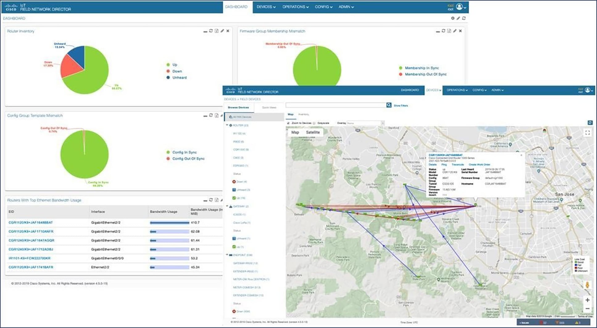Toggle fullscreen on the map

coord(587,133)
